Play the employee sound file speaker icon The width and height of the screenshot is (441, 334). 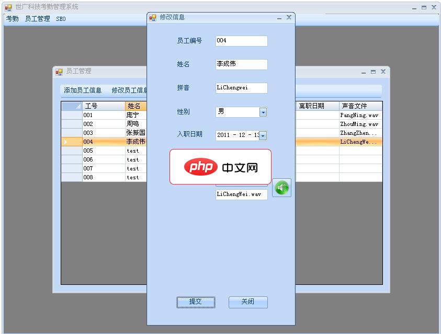click(281, 188)
